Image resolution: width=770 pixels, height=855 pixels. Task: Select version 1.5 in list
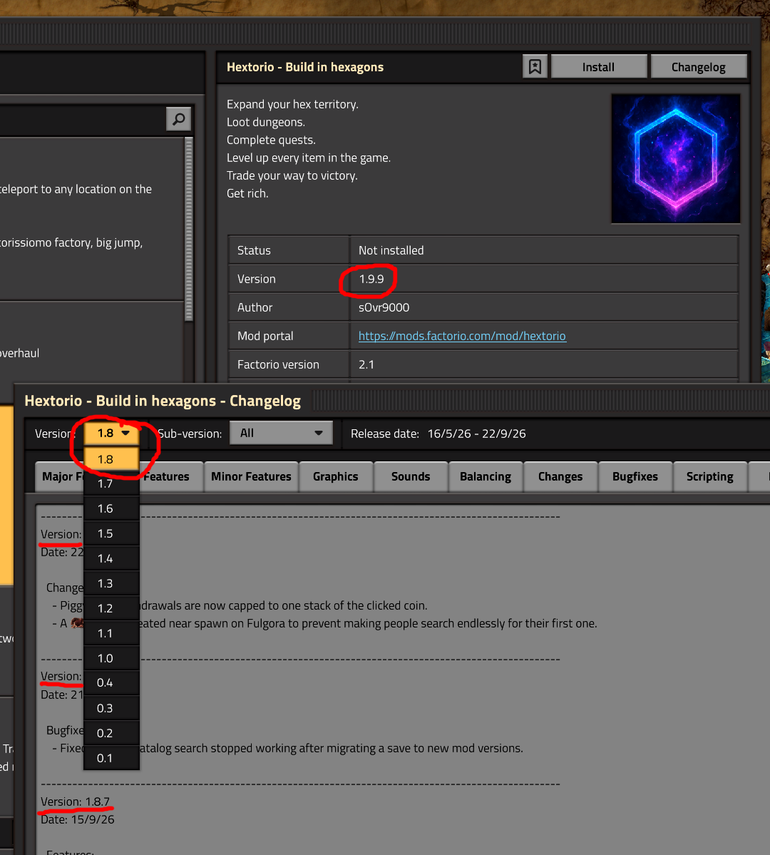[x=112, y=533]
